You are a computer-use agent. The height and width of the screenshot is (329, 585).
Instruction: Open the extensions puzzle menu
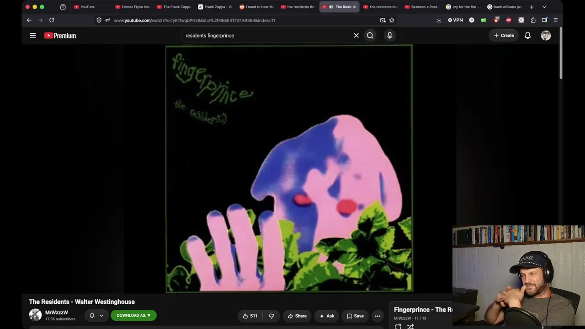533,20
